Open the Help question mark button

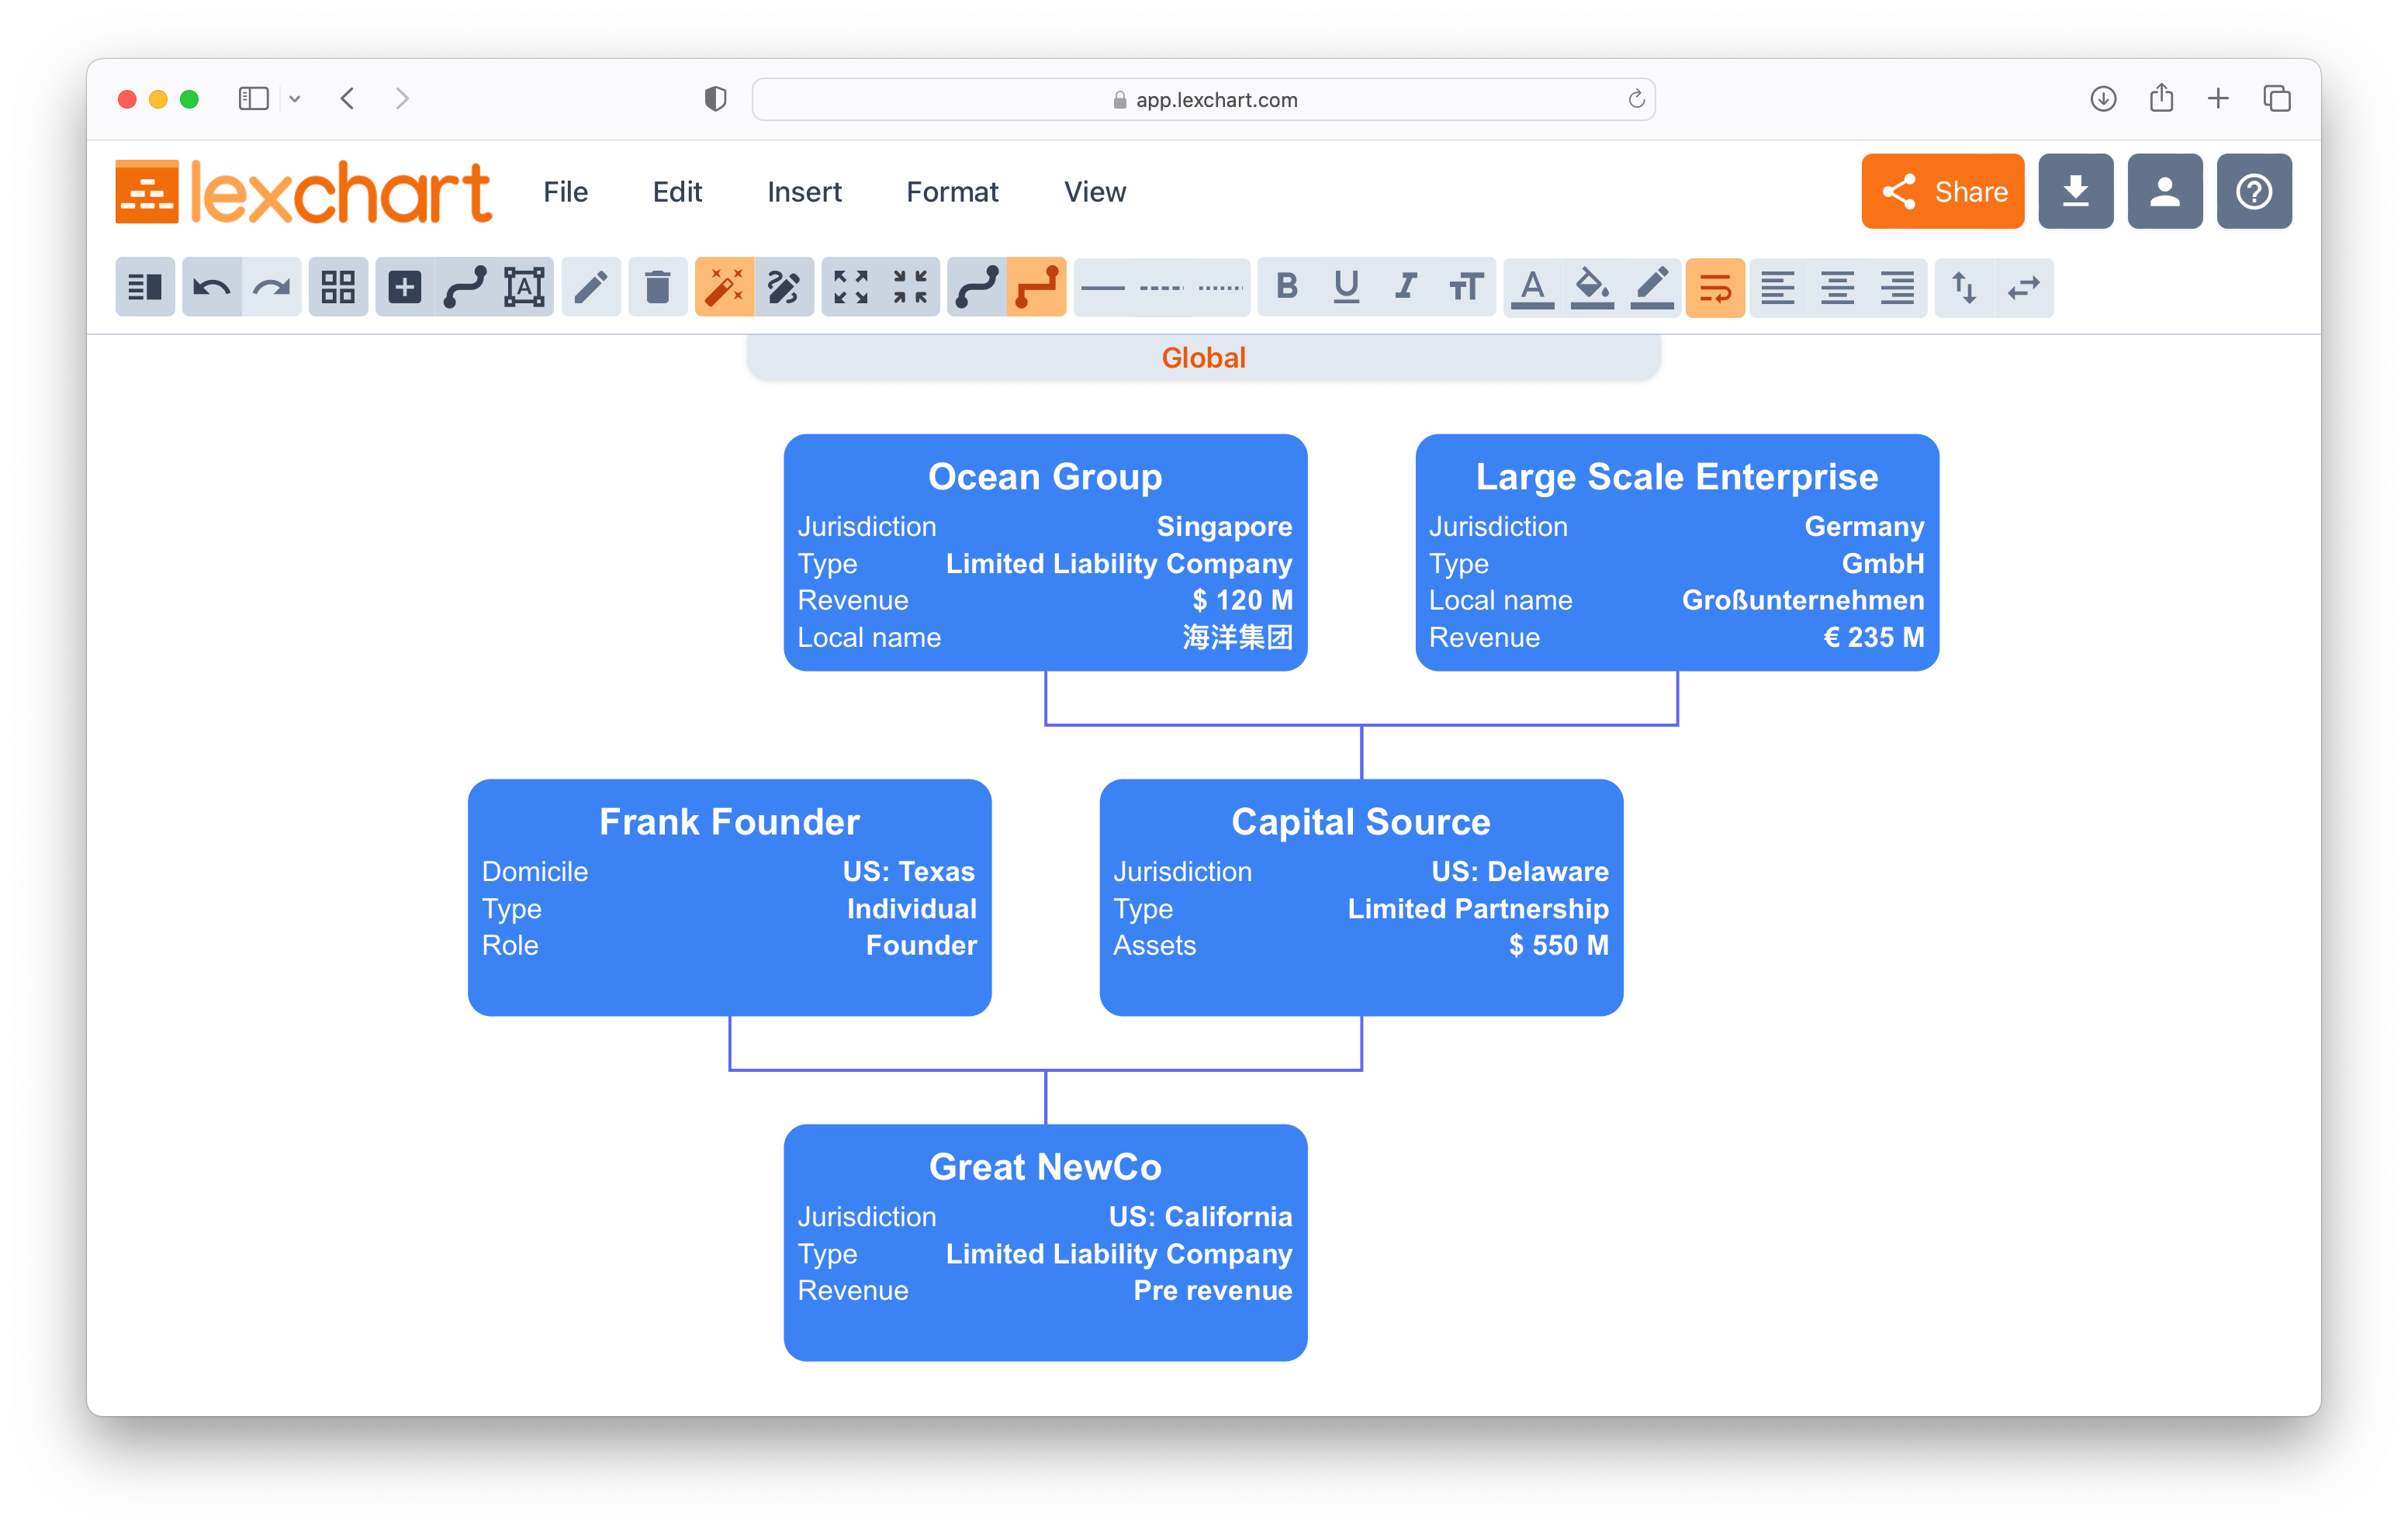point(2254,191)
